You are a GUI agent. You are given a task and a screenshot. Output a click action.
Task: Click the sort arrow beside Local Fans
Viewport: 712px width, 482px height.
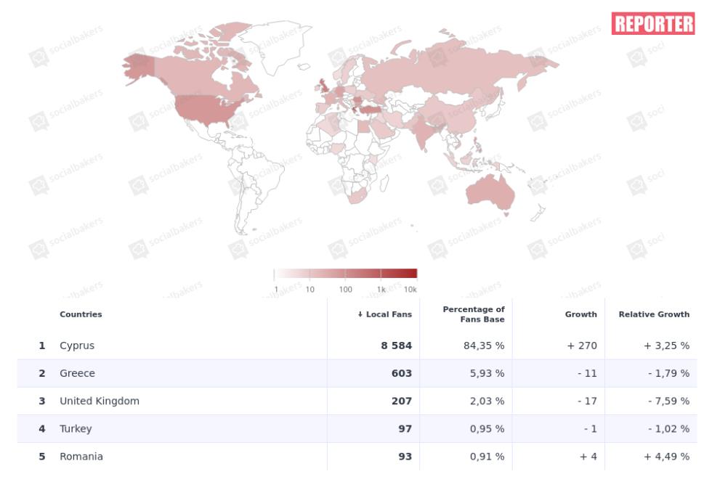[360, 314]
